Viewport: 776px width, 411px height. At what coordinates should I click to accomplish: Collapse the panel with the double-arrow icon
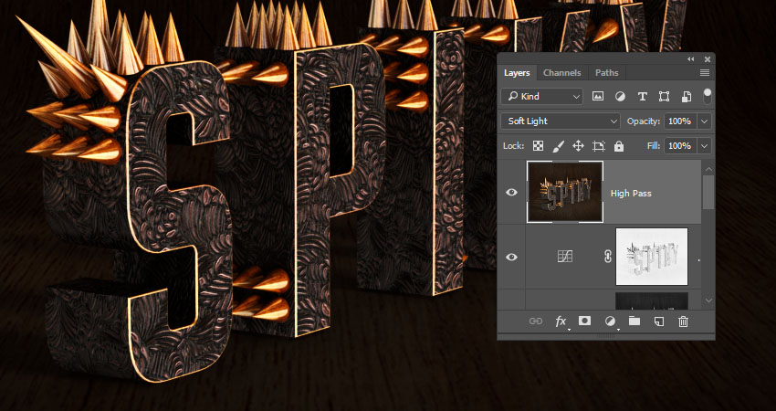[x=690, y=59]
